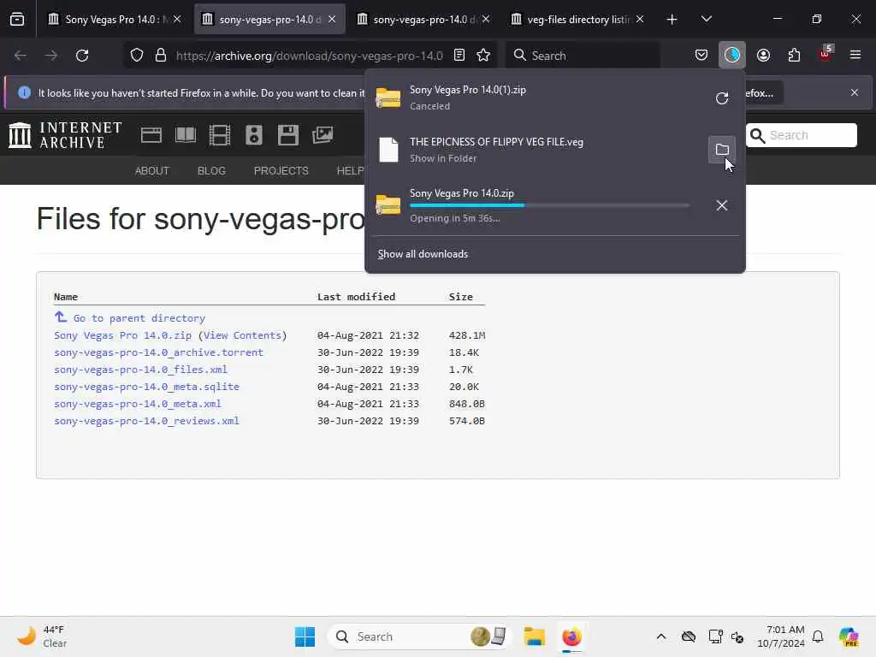This screenshot has width=876, height=657.
Task: Open the Copilot icon in taskbar
Action: point(848,636)
